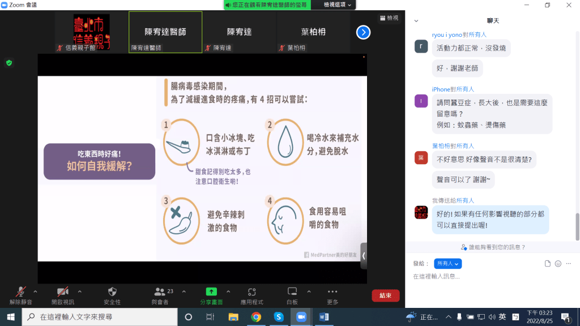Click the Security shield icon in toolbar
The height and width of the screenshot is (326, 580).
[112, 291]
